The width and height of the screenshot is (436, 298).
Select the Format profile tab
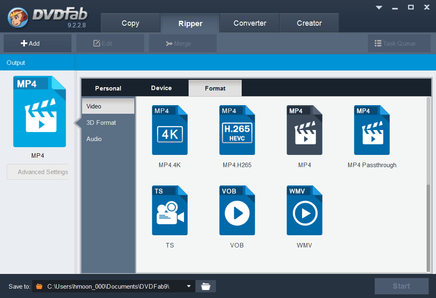point(215,88)
